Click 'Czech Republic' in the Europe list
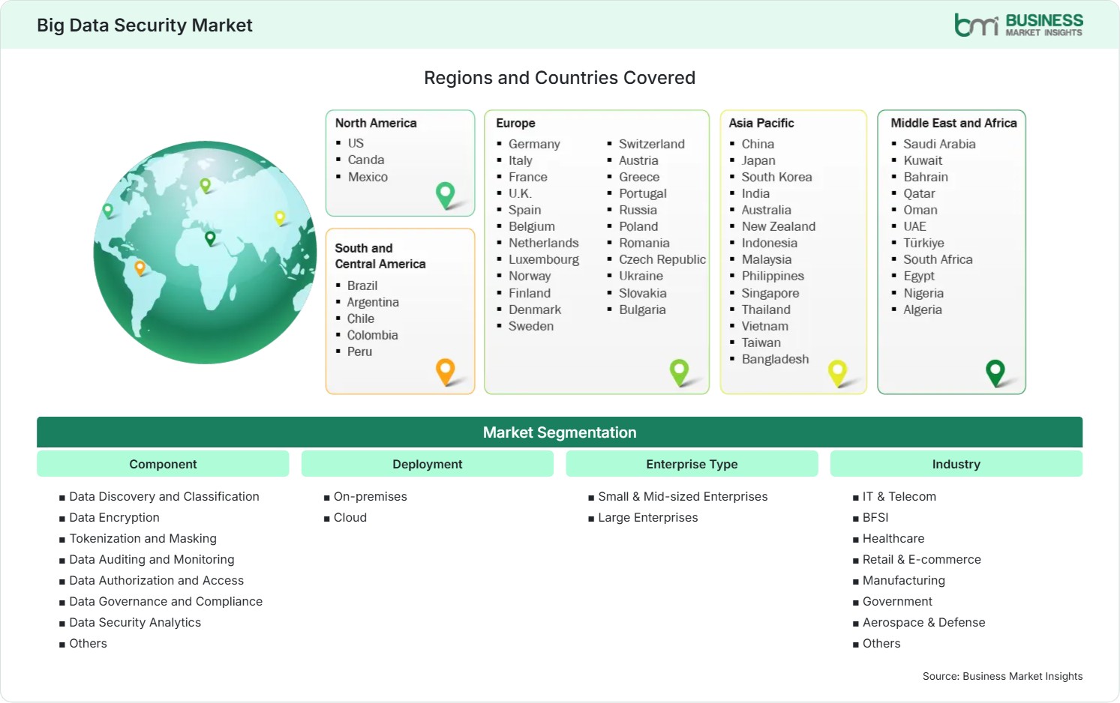1120x703 pixels. pyautogui.click(x=662, y=259)
